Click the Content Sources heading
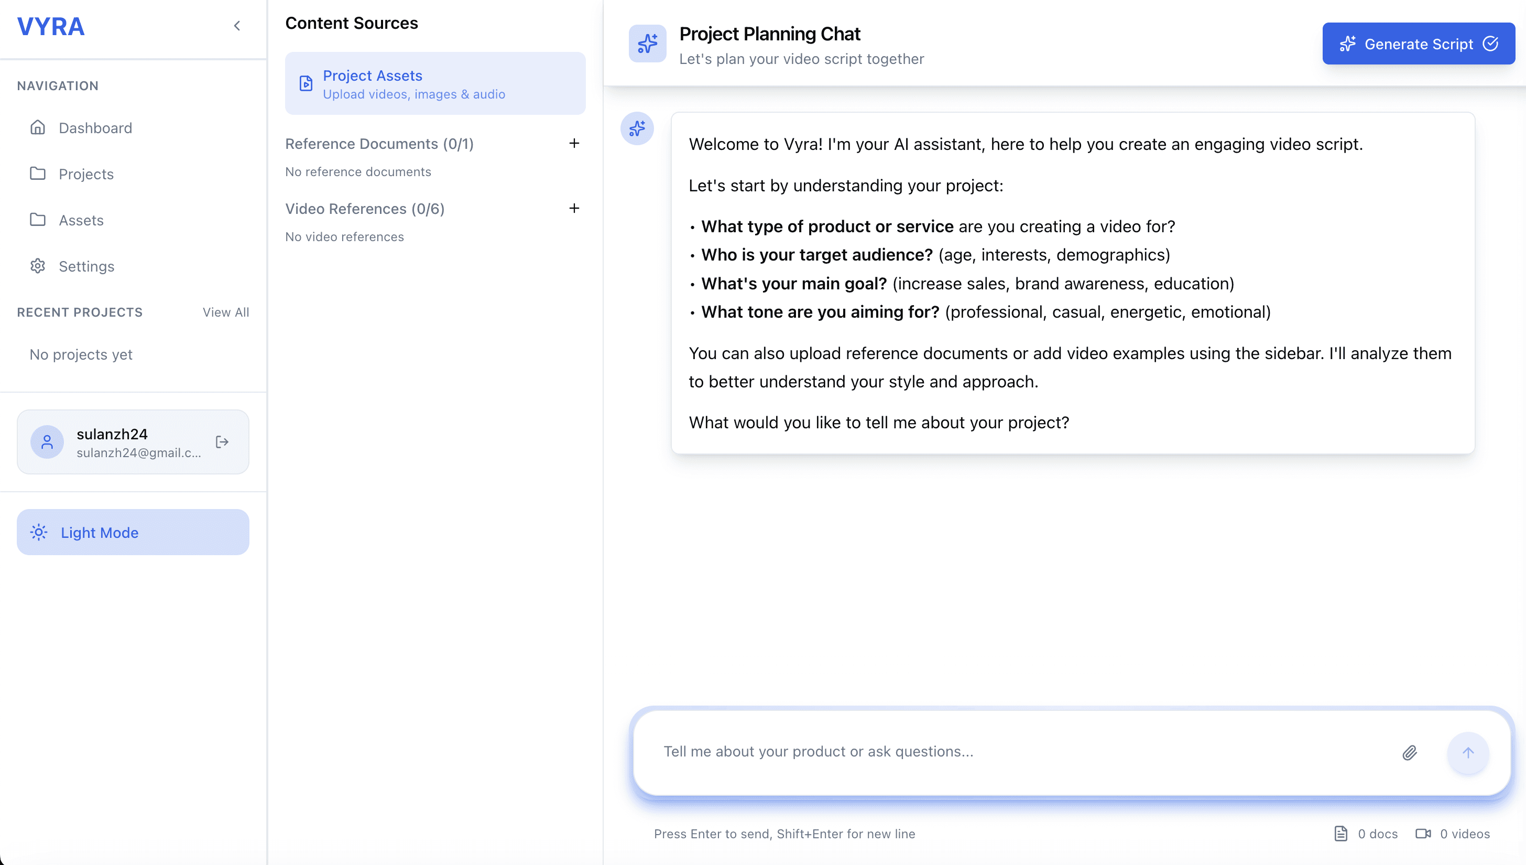1526x865 pixels. tap(352, 23)
